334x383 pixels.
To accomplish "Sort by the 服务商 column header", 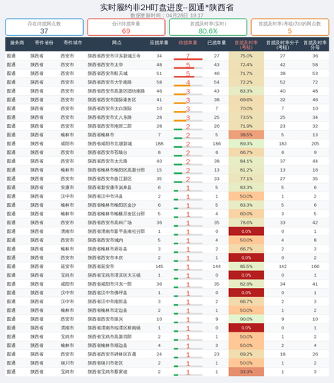I will coord(17,43).
